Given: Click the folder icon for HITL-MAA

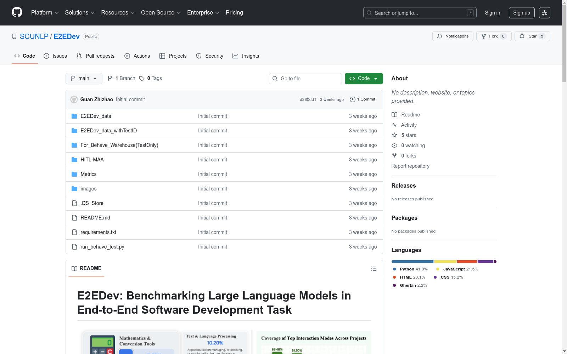Looking at the screenshot, I should click(74, 160).
